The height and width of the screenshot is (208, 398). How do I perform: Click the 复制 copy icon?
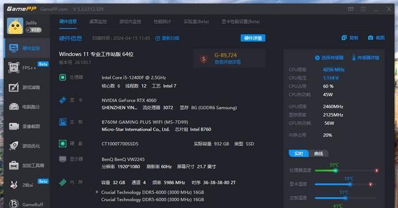(344, 38)
